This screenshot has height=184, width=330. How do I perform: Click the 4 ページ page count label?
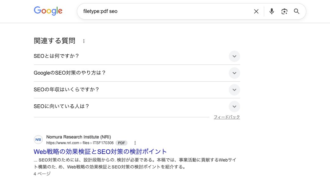pyautogui.click(x=42, y=174)
